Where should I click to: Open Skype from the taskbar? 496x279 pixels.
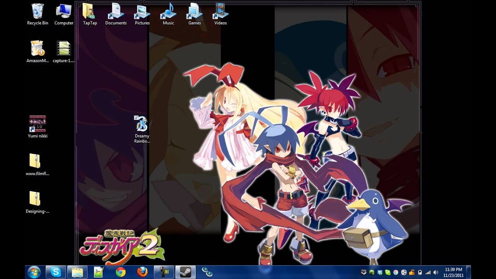(56, 272)
